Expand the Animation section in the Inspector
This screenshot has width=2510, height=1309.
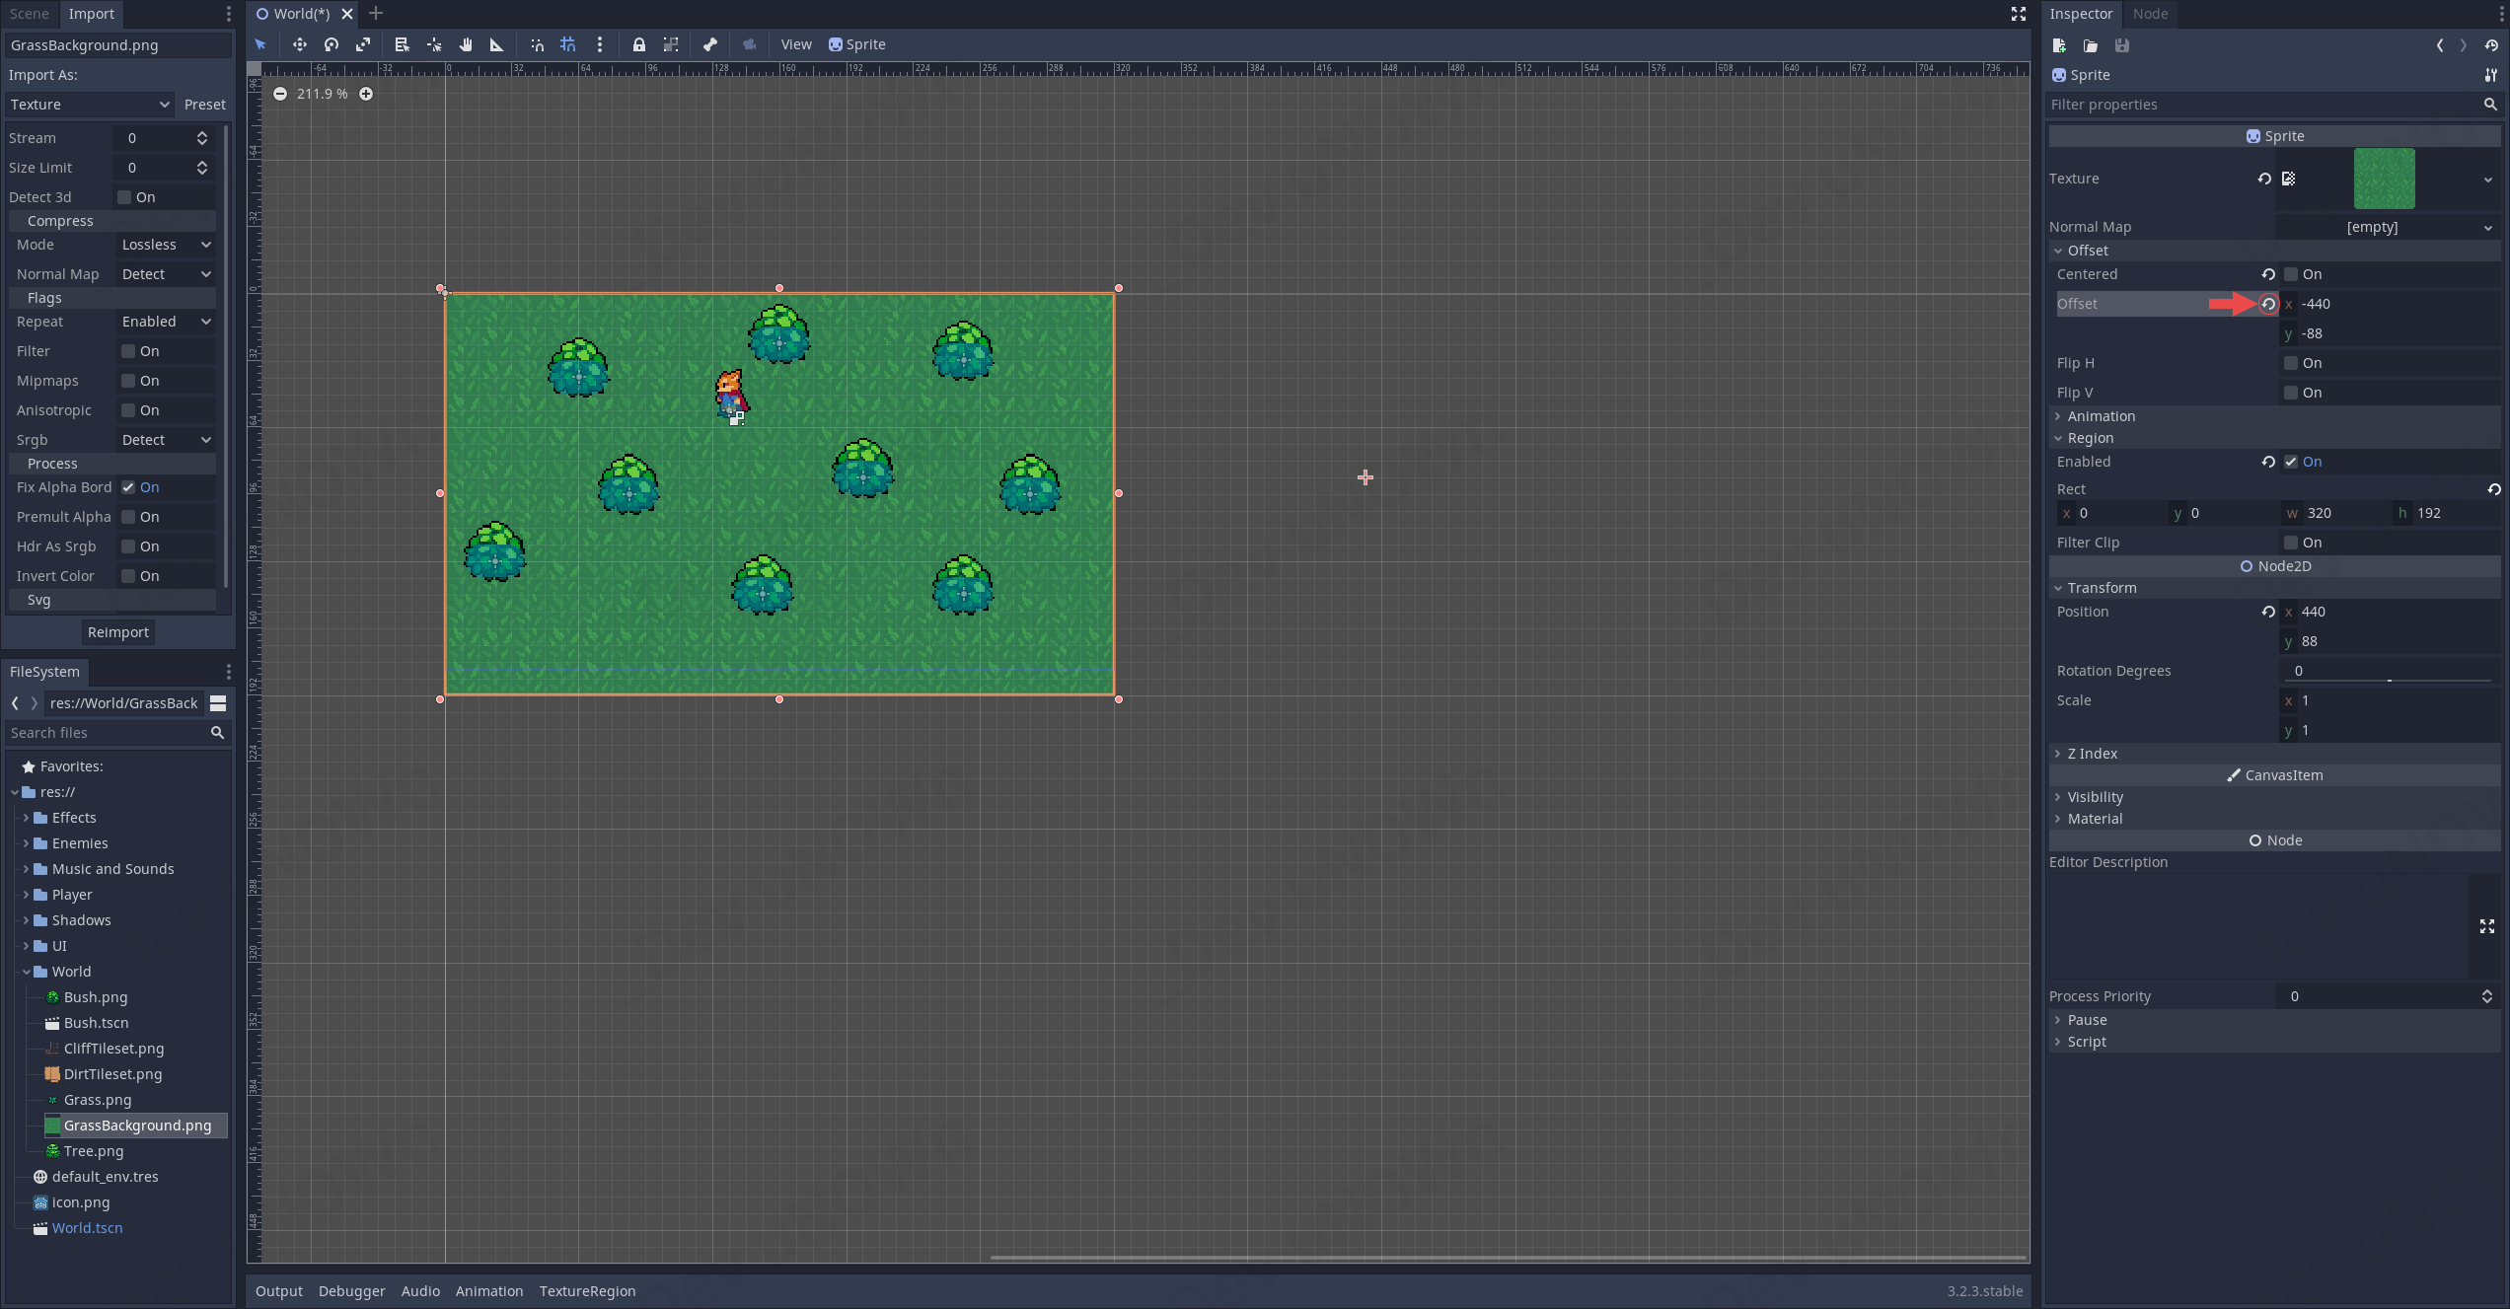pos(2101,416)
